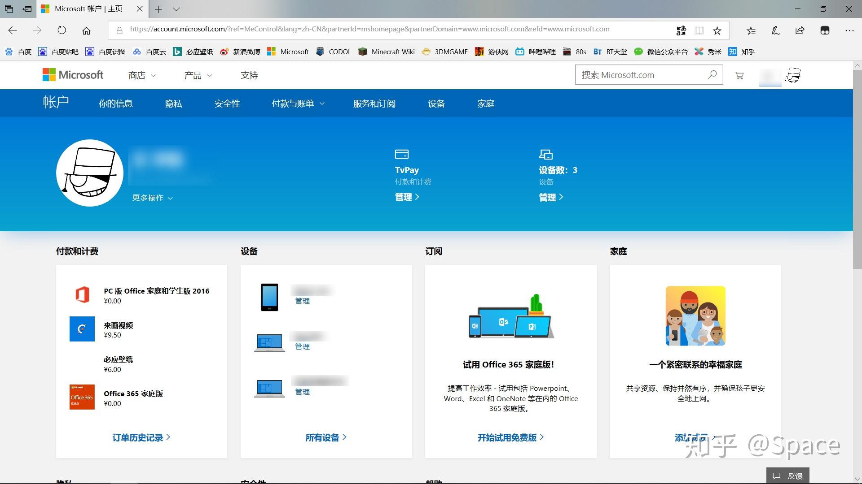Image resolution: width=862 pixels, height=484 pixels.
Task: Open the 服务和订阅 tab
Action: pyautogui.click(x=374, y=104)
